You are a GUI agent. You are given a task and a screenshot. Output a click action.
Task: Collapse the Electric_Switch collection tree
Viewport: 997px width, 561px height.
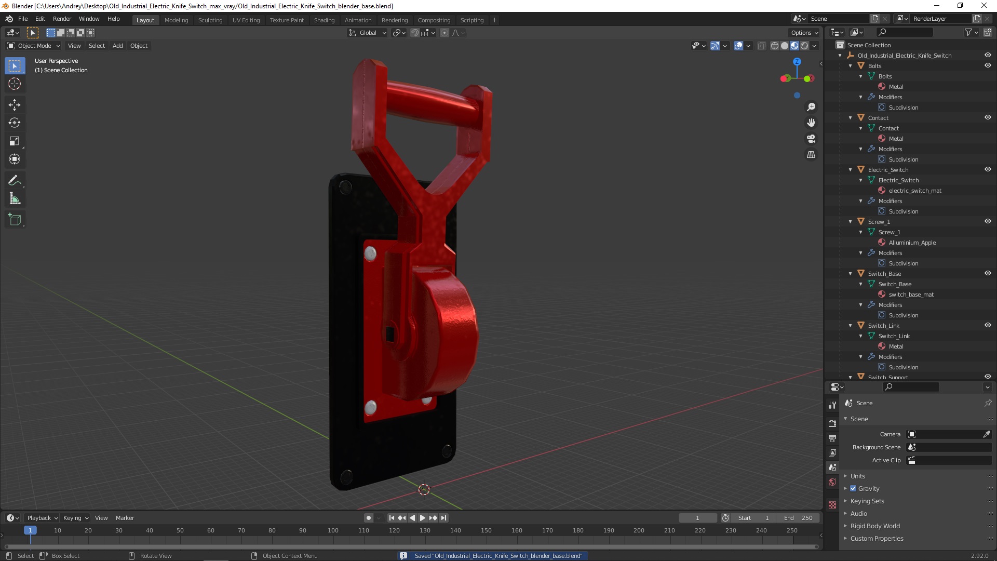(851, 170)
